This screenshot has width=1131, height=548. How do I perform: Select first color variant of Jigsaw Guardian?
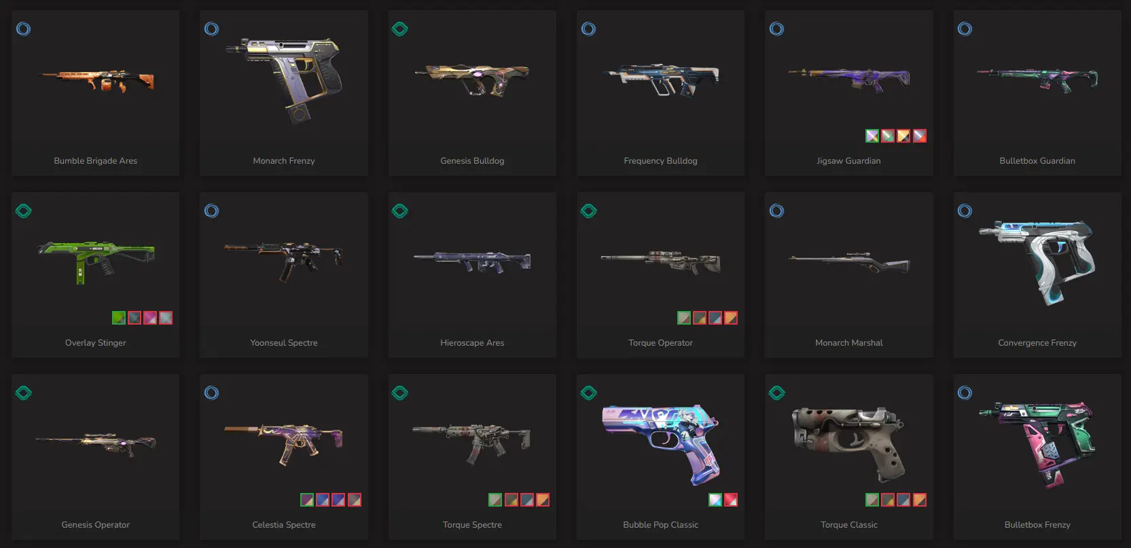[x=872, y=136]
